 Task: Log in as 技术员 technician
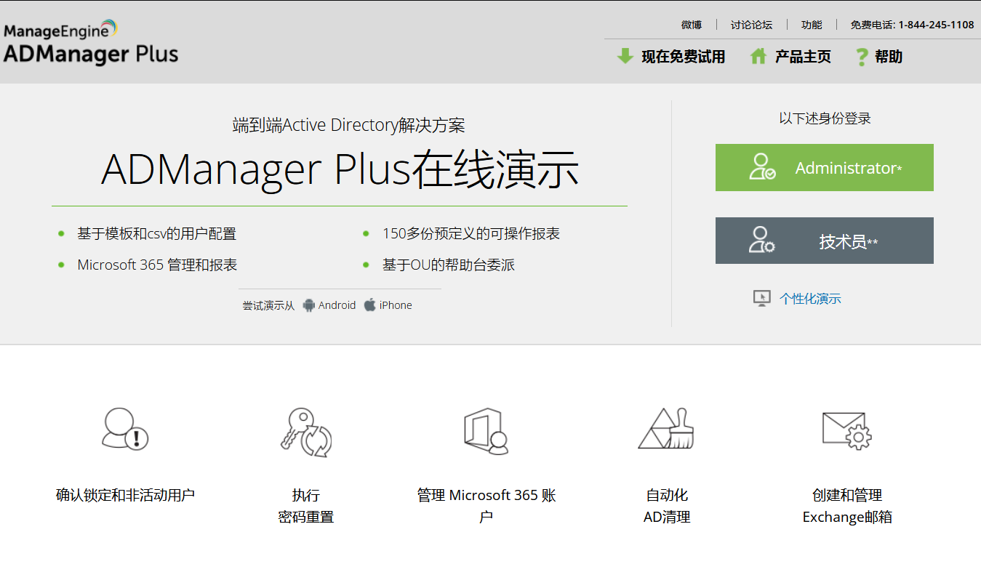(825, 241)
